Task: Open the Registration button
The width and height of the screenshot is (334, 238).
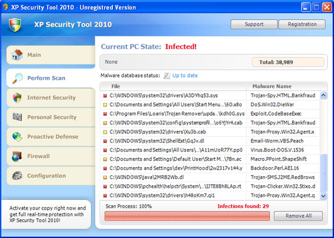Action: click(302, 24)
